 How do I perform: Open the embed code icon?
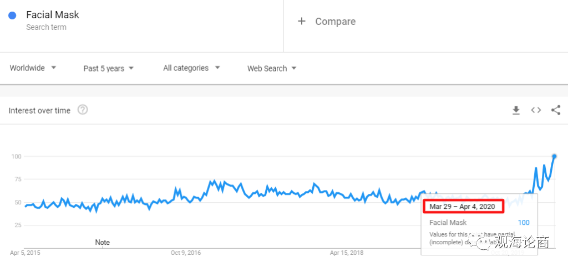tap(536, 110)
